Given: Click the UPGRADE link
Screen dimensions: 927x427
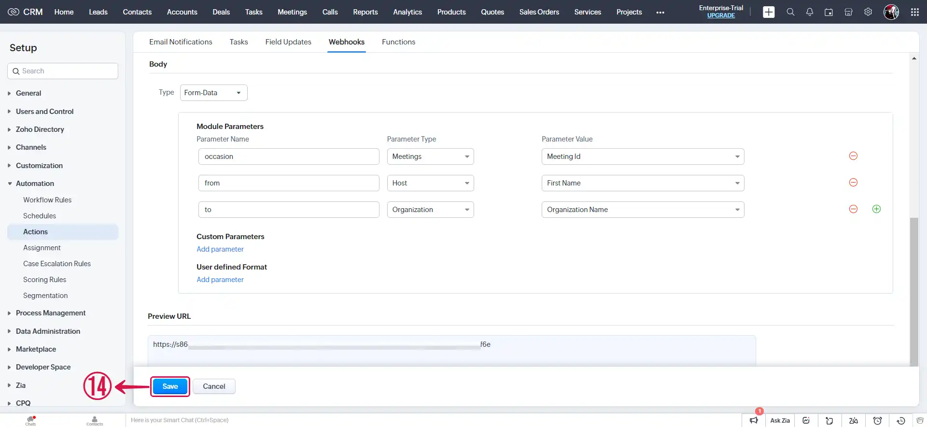Looking at the screenshot, I should [721, 15].
